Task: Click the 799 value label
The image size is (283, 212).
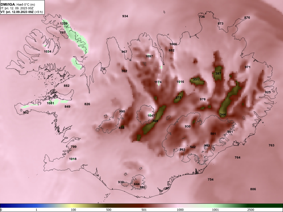Action: point(74,147)
